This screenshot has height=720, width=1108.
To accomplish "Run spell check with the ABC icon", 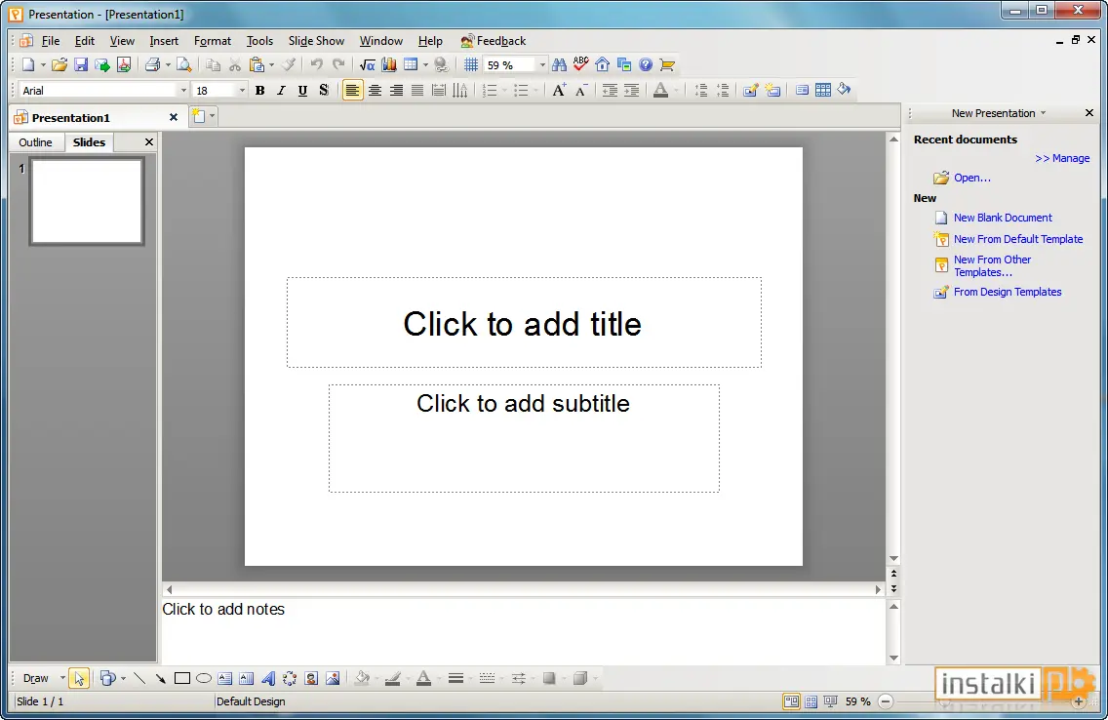I will (581, 65).
